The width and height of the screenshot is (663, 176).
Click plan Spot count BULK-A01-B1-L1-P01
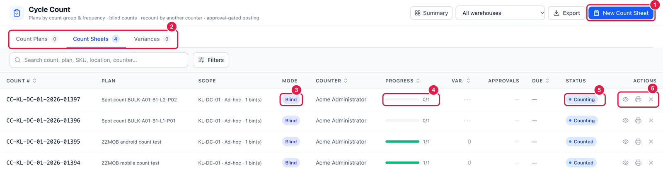pos(138,121)
